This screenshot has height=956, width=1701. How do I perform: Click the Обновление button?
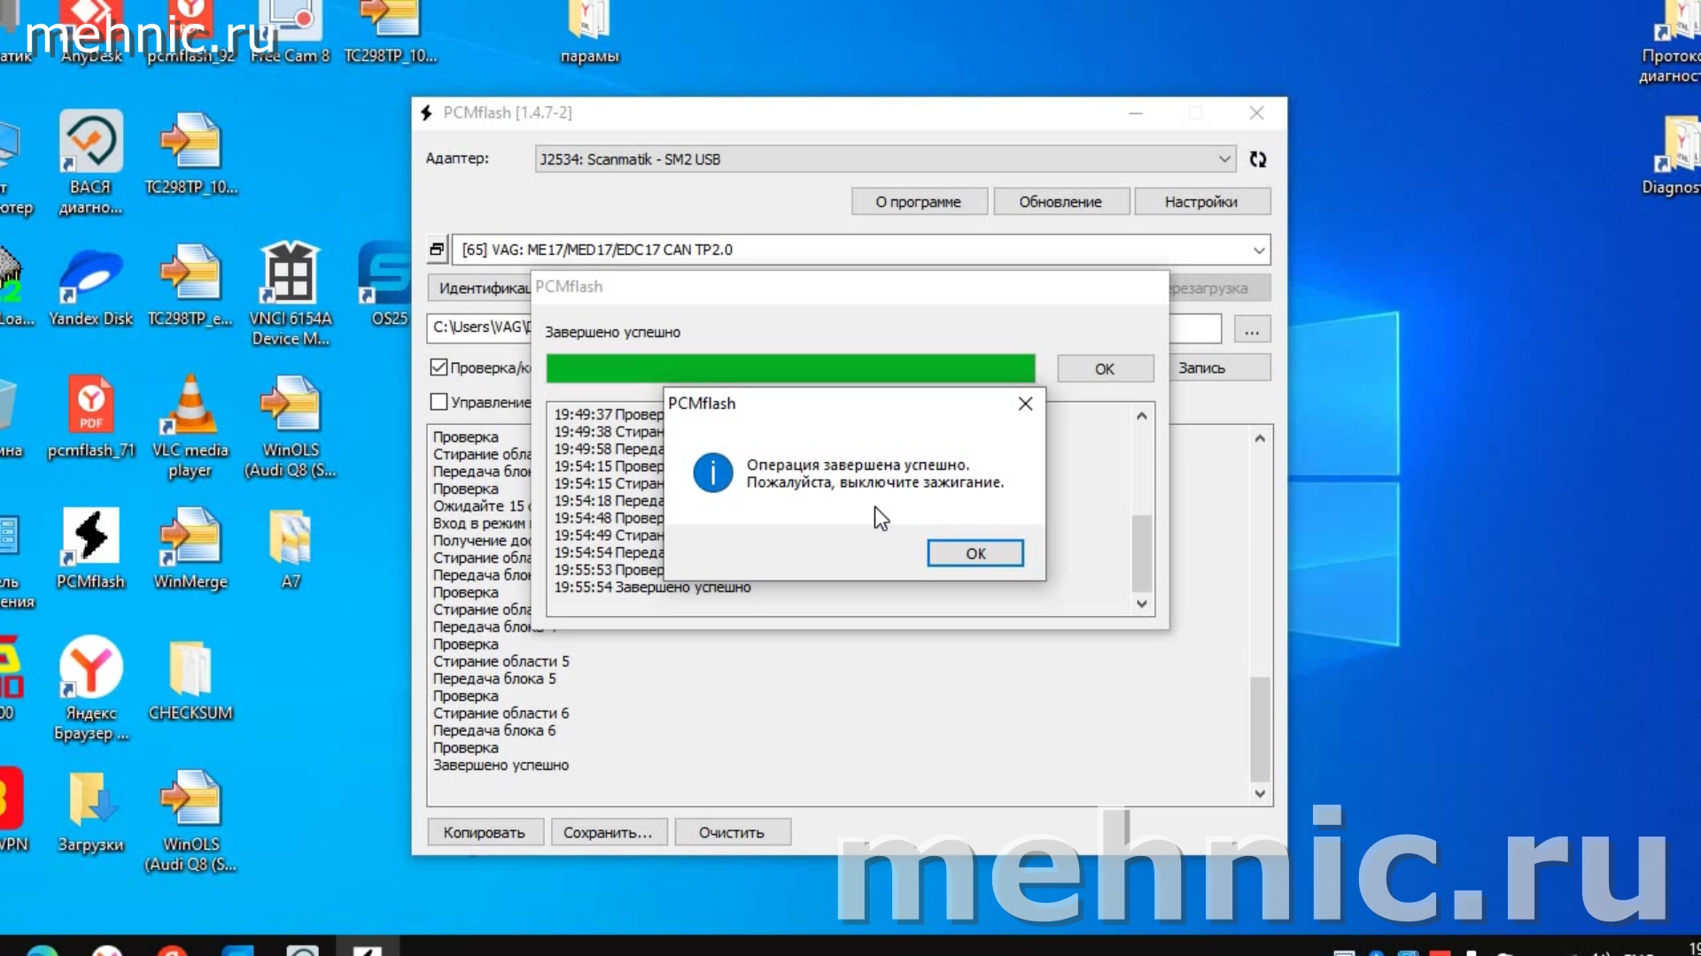[1060, 202]
